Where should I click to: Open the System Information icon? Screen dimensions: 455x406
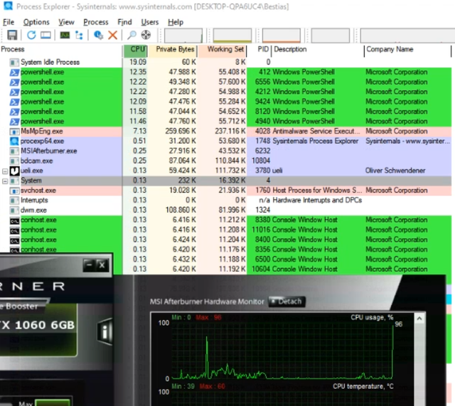click(65, 35)
